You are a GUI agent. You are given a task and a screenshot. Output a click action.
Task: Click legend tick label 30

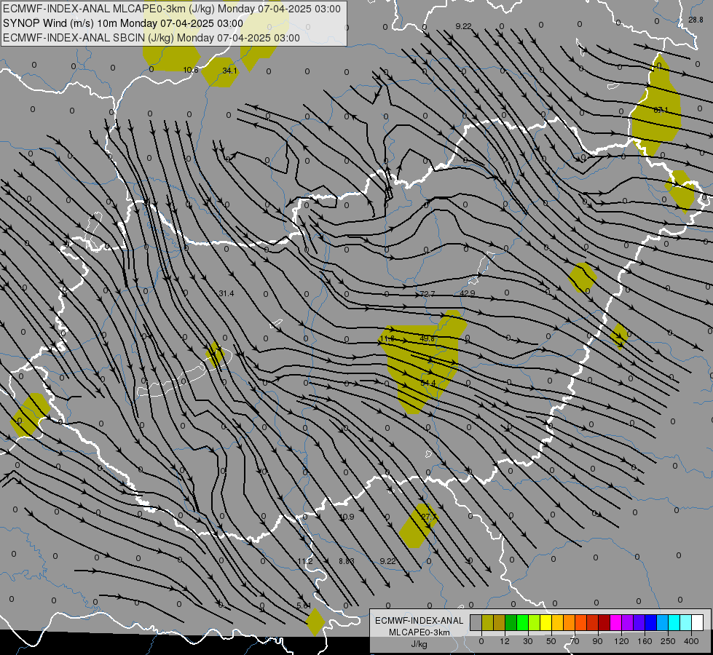pyautogui.click(x=528, y=641)
